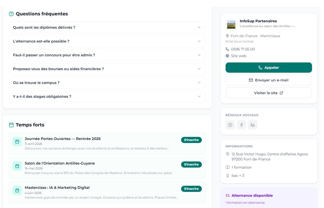Open the Instagram social icon
324x208 pixels.
pos(230,125)
